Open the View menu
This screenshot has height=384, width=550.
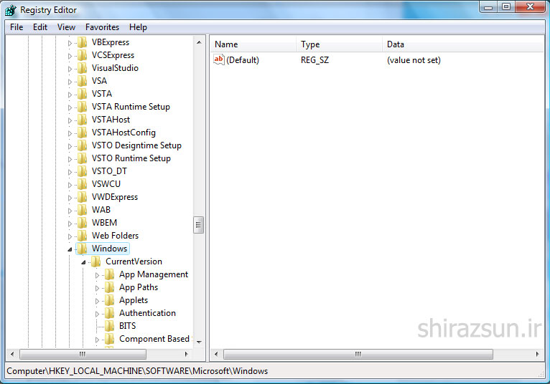tap(66, 27)
